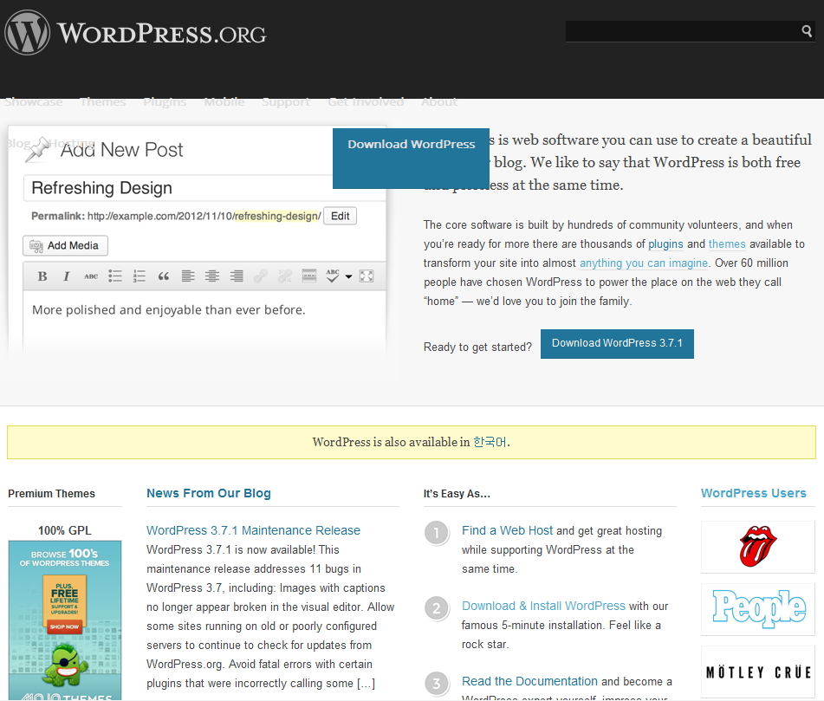Click the unlink icon
The width and height of the screenshot is (824, 701).
pos(285,276)
